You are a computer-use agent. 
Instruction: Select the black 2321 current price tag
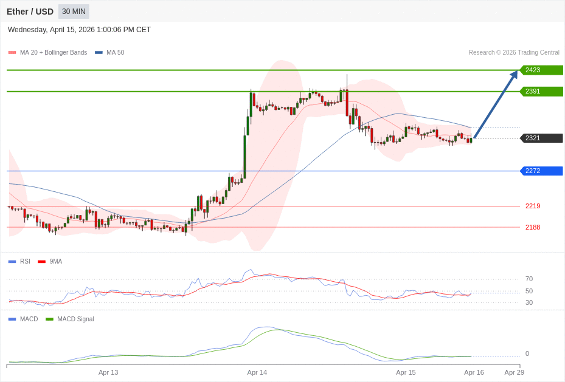pos(541,138)
